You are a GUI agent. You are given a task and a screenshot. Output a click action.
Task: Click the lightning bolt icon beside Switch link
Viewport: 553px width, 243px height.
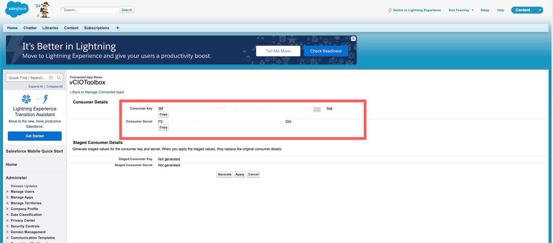click(390, 10)
